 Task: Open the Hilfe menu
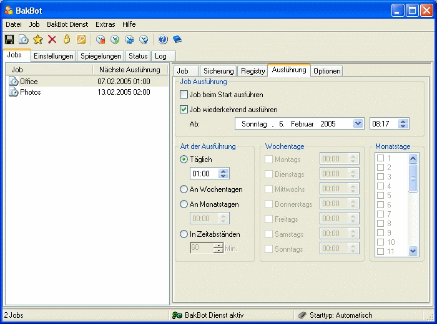click(x=129, y=24)
